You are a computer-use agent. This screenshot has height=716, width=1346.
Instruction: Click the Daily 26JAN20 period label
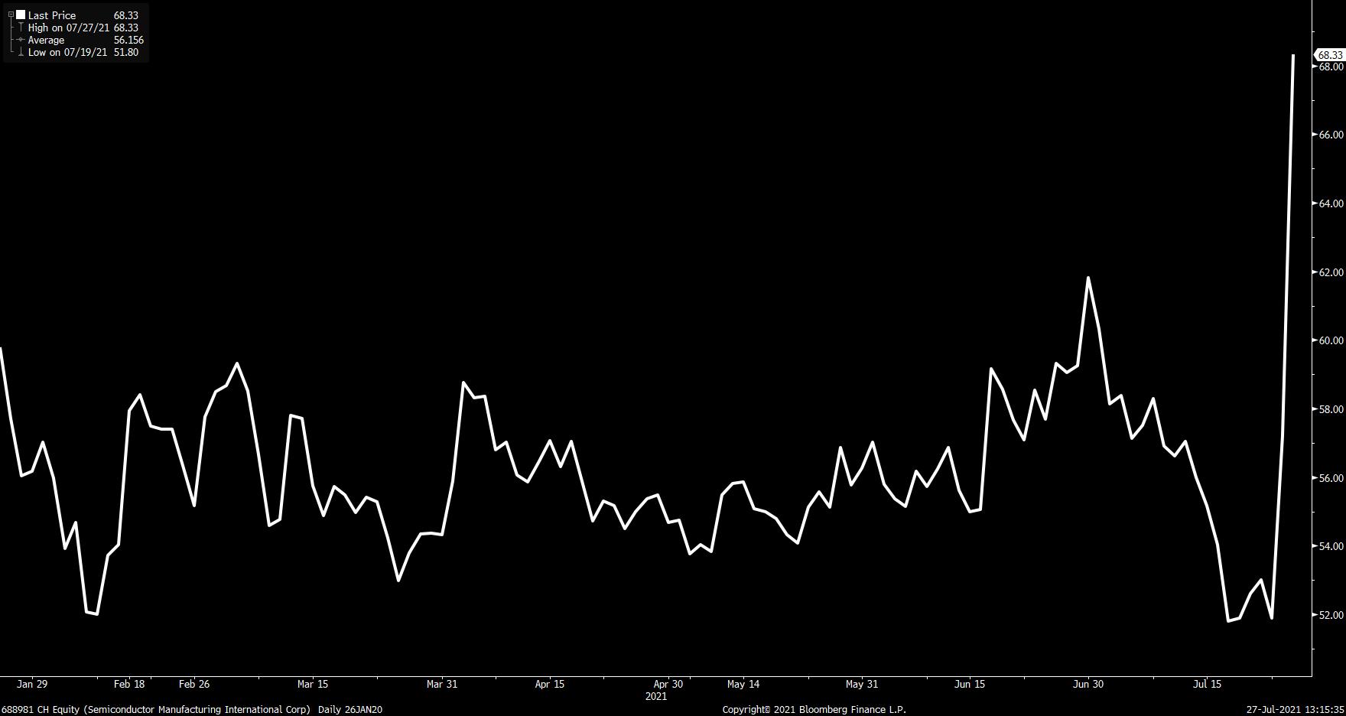[x=350, y=709]
